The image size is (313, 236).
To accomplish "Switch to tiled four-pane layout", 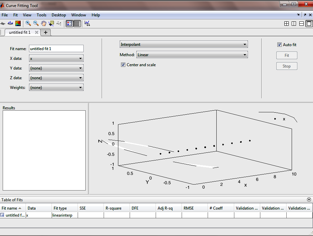I will [286, 24].
